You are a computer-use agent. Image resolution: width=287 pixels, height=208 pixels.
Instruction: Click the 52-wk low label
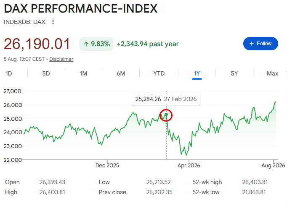[206, 192]
